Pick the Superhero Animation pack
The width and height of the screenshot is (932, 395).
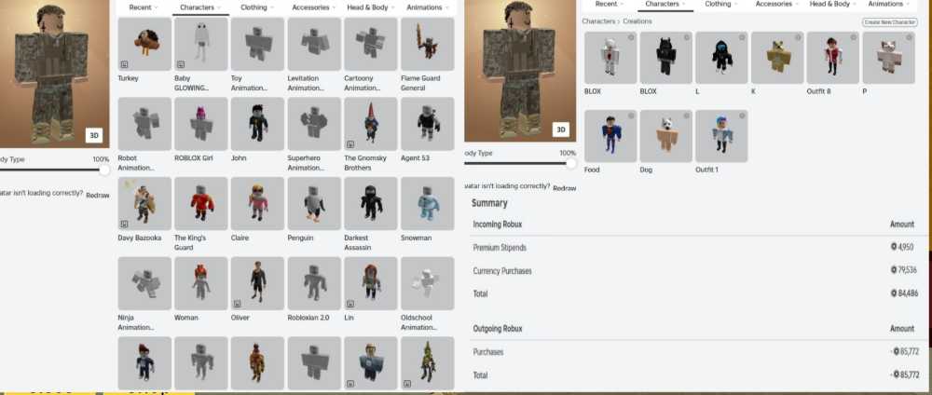pyautogui.click(x=314, y=124)
